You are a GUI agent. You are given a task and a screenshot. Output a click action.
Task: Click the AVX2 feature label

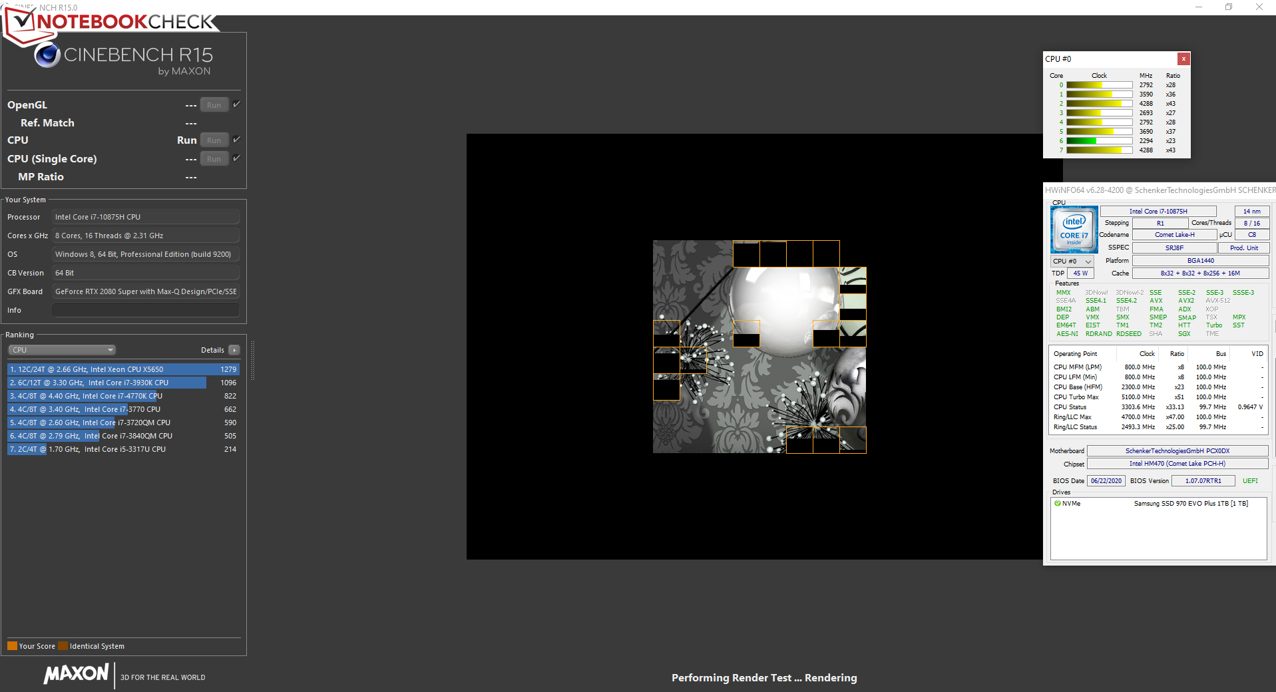1186,301
